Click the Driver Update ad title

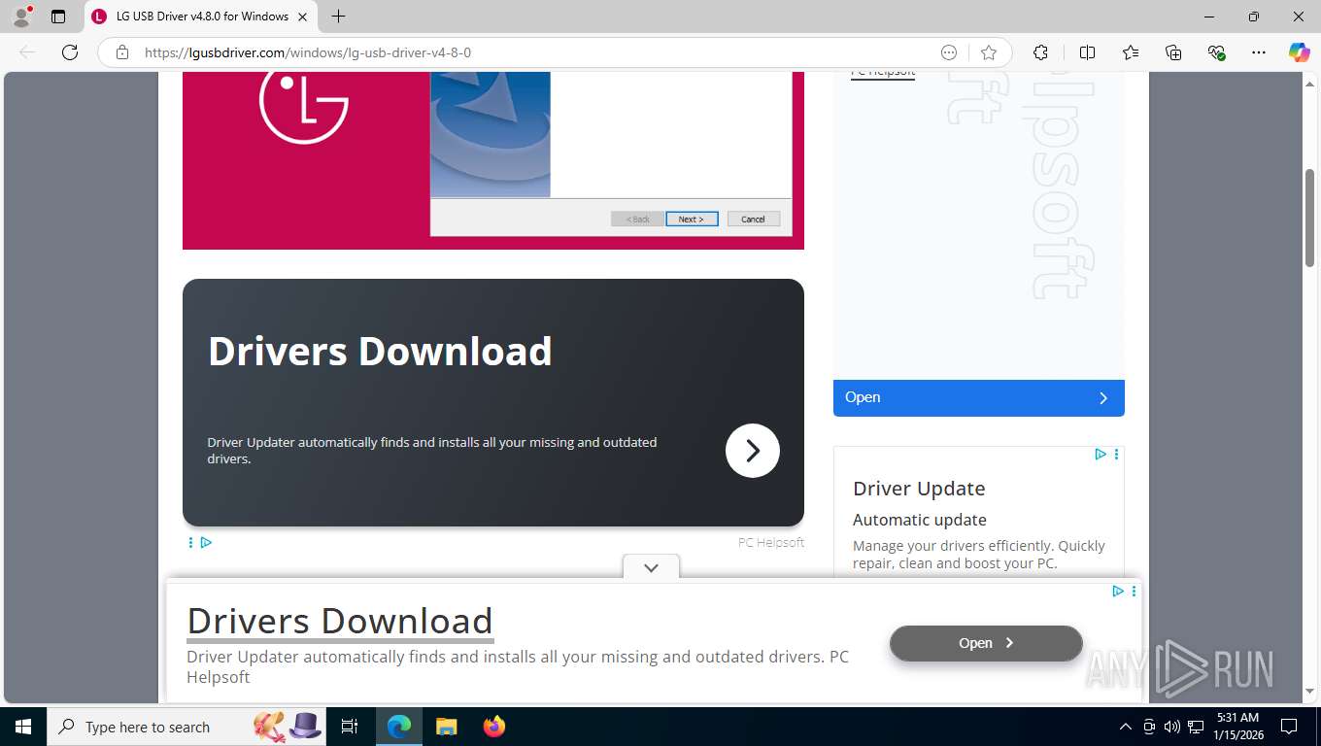click(x=919, y=489)
